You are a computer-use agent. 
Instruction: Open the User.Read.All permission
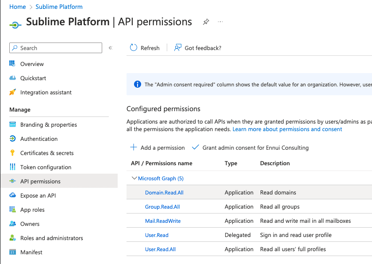161,249
